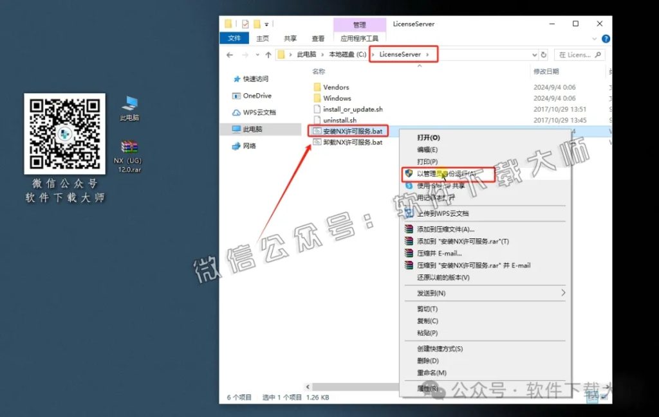Switch to large icons view in the status bar
Viewport: 659px width, 417px height.
[x=603, y=398]
